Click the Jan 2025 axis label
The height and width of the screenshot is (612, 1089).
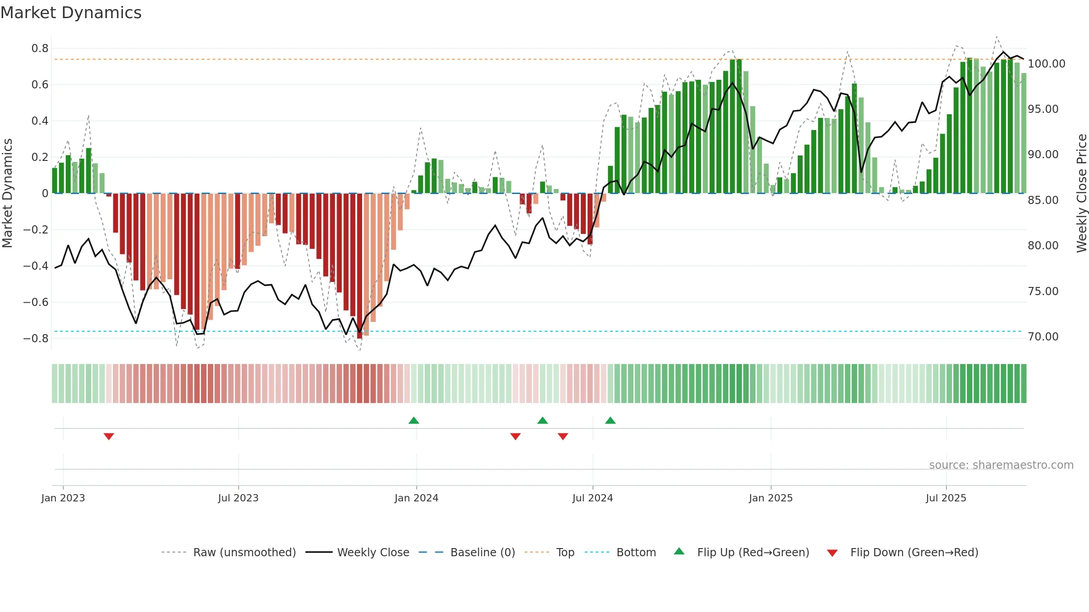(x=771, y=498)
